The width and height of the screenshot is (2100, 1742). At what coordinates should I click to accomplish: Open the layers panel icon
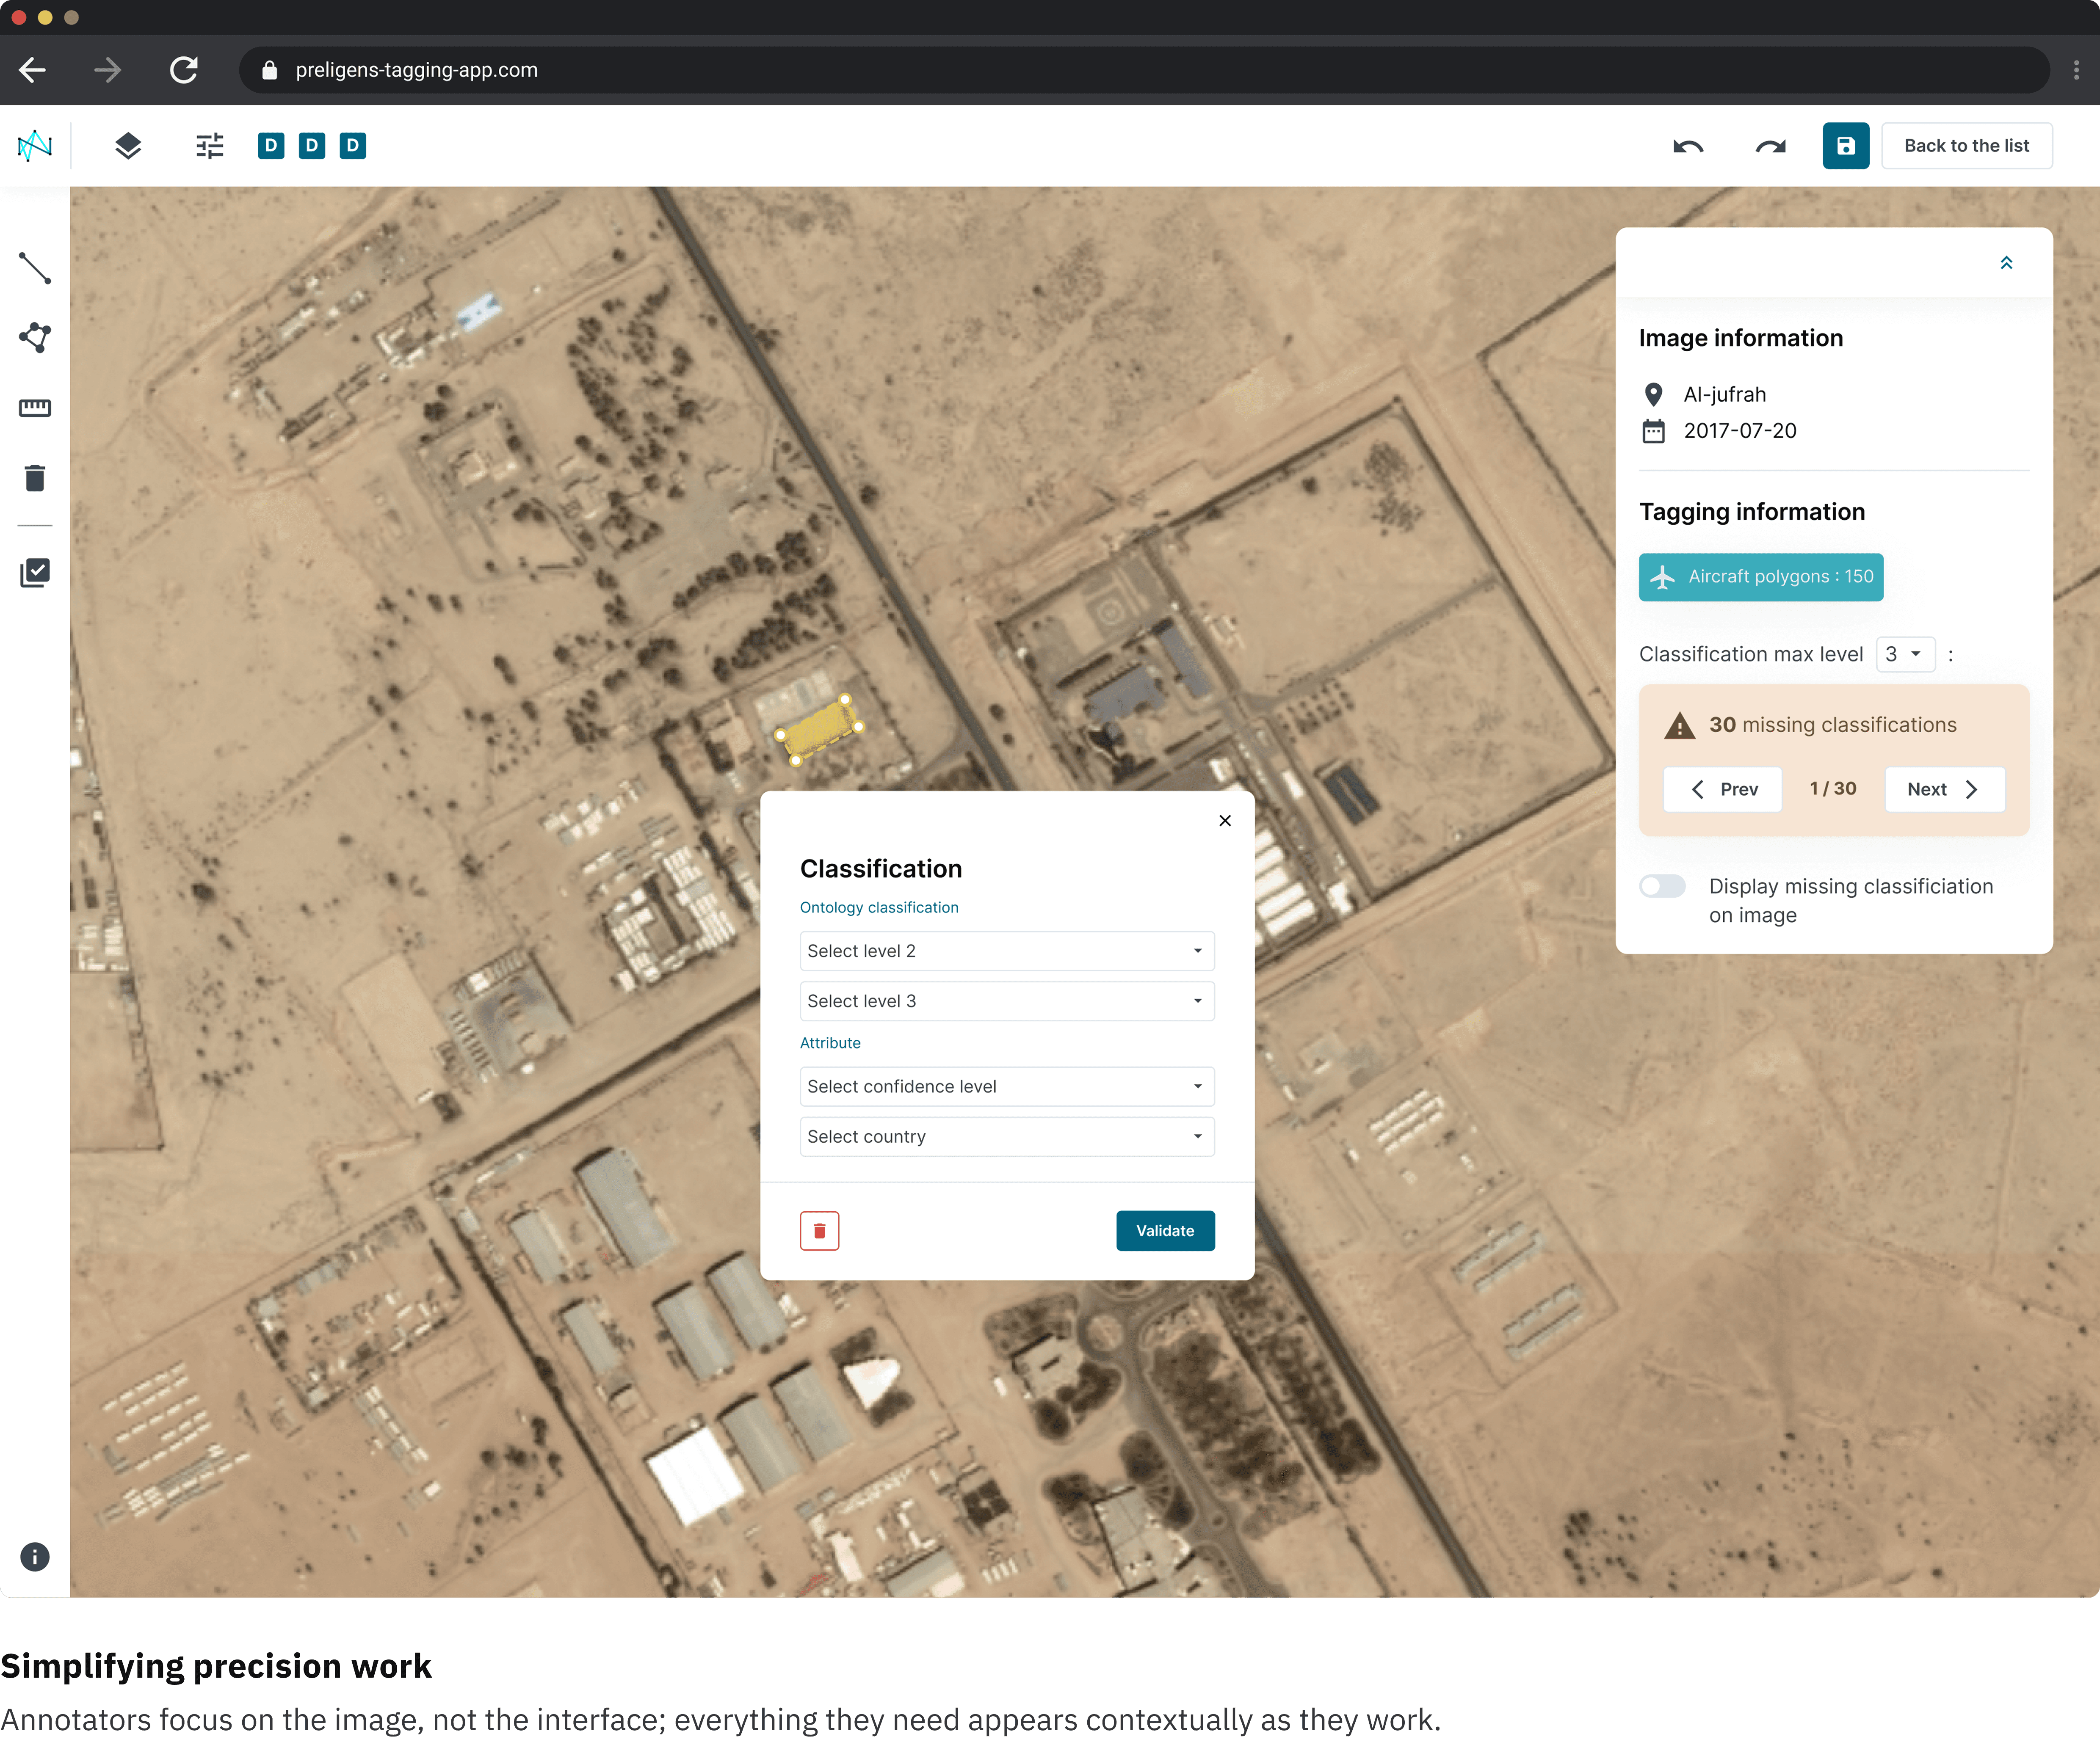pos(128,146)
